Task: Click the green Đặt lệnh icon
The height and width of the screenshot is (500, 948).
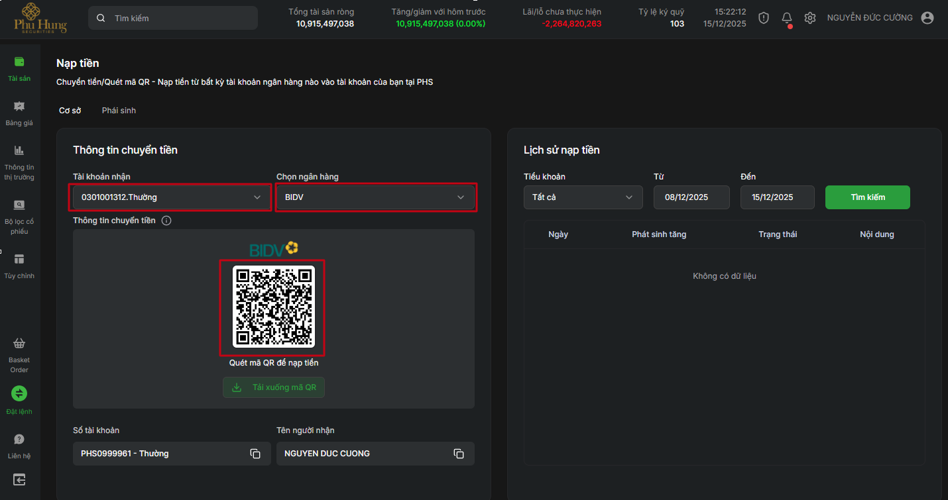Action: (19, 393)
